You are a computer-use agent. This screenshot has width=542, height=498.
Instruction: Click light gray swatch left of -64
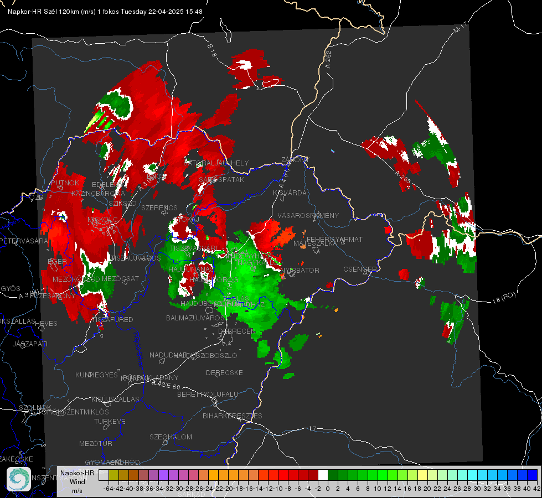coord(104,475)
